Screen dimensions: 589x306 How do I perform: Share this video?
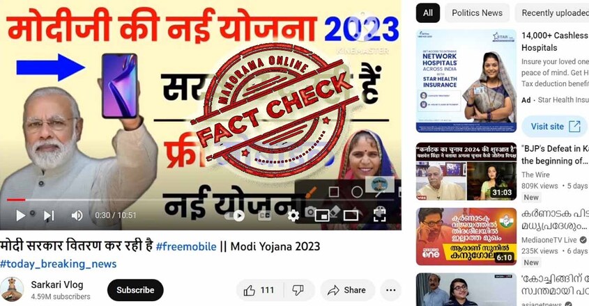[347, 290]
